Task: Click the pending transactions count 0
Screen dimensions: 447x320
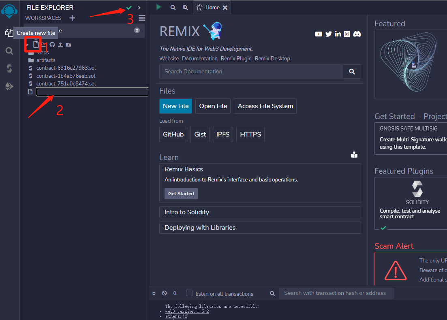Action: pyautogui.click(x=175, y=293)
